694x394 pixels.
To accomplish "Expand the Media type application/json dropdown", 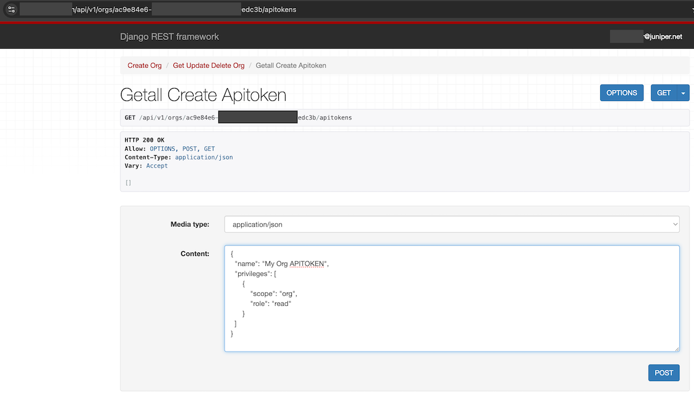I will point(452,224).
